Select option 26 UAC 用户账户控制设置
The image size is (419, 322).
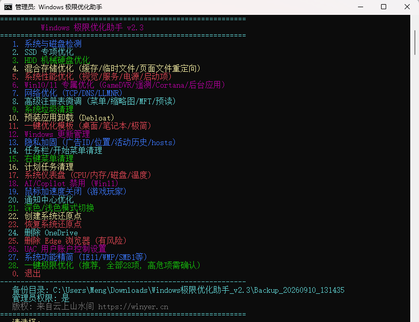(57, 249)
